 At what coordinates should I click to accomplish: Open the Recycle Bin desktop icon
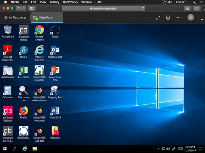point(8,31)
